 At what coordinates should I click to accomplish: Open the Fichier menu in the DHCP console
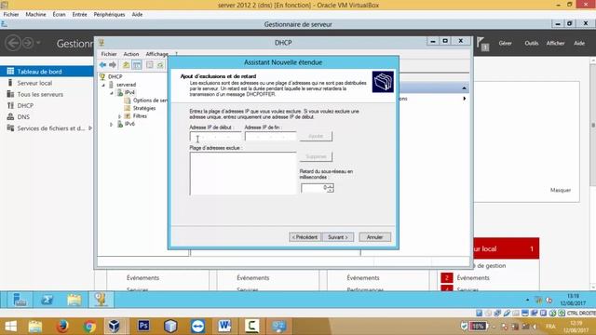point(109,54)
